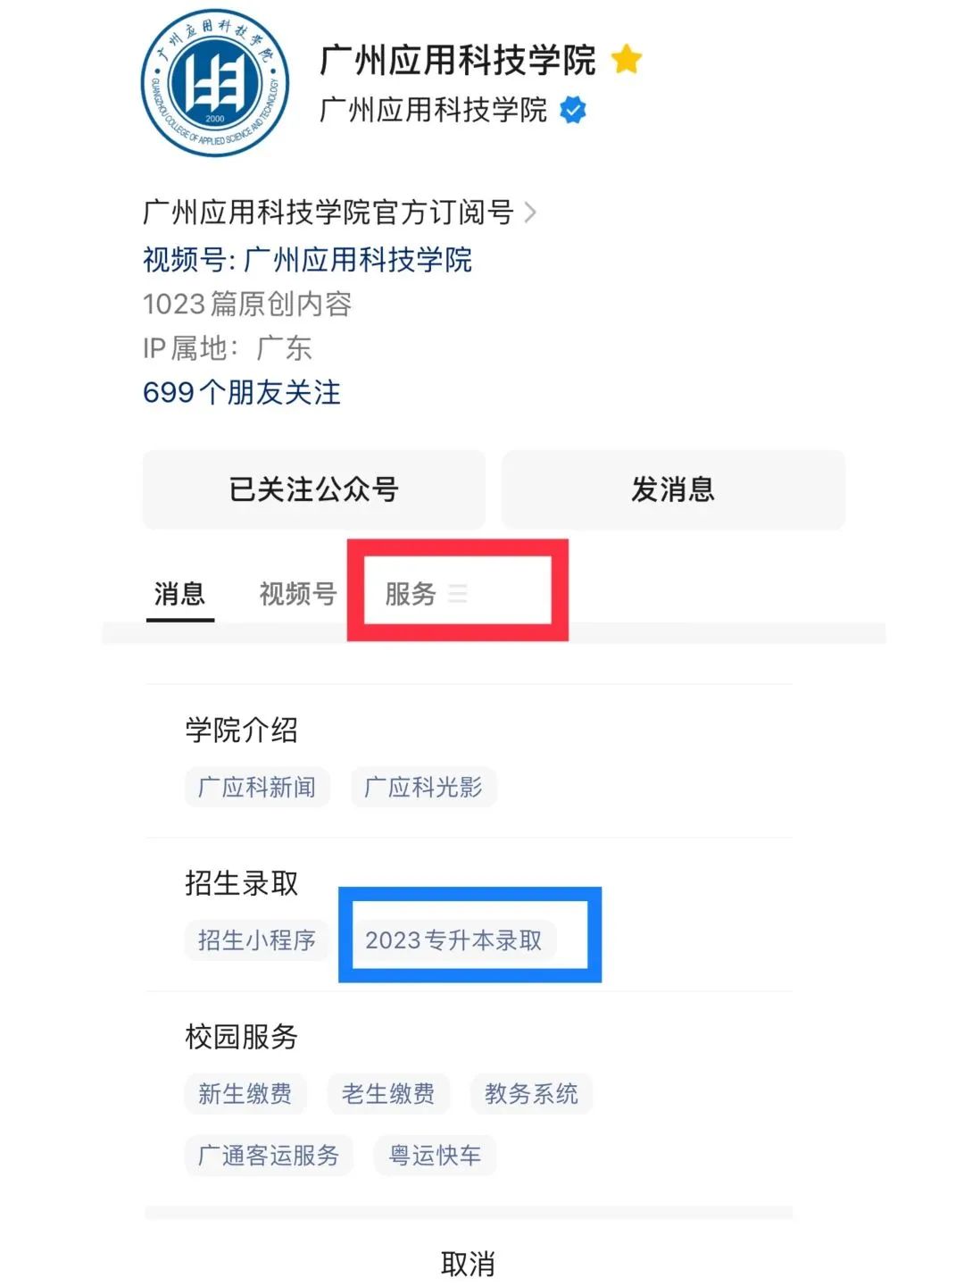Viewport: 964px width, 1286px height.
Task: Click 取消 at the bottom
Action: (468, 1264)
